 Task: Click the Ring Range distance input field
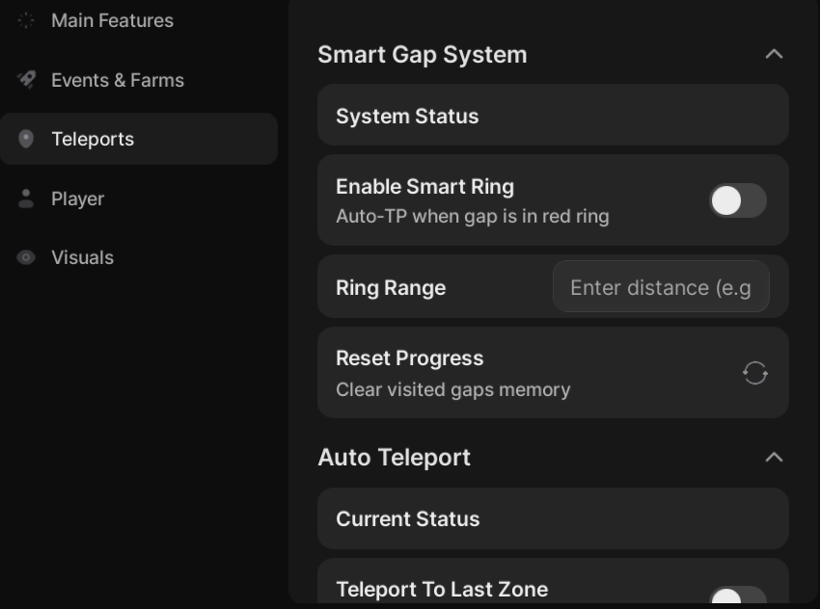[661, 287]
